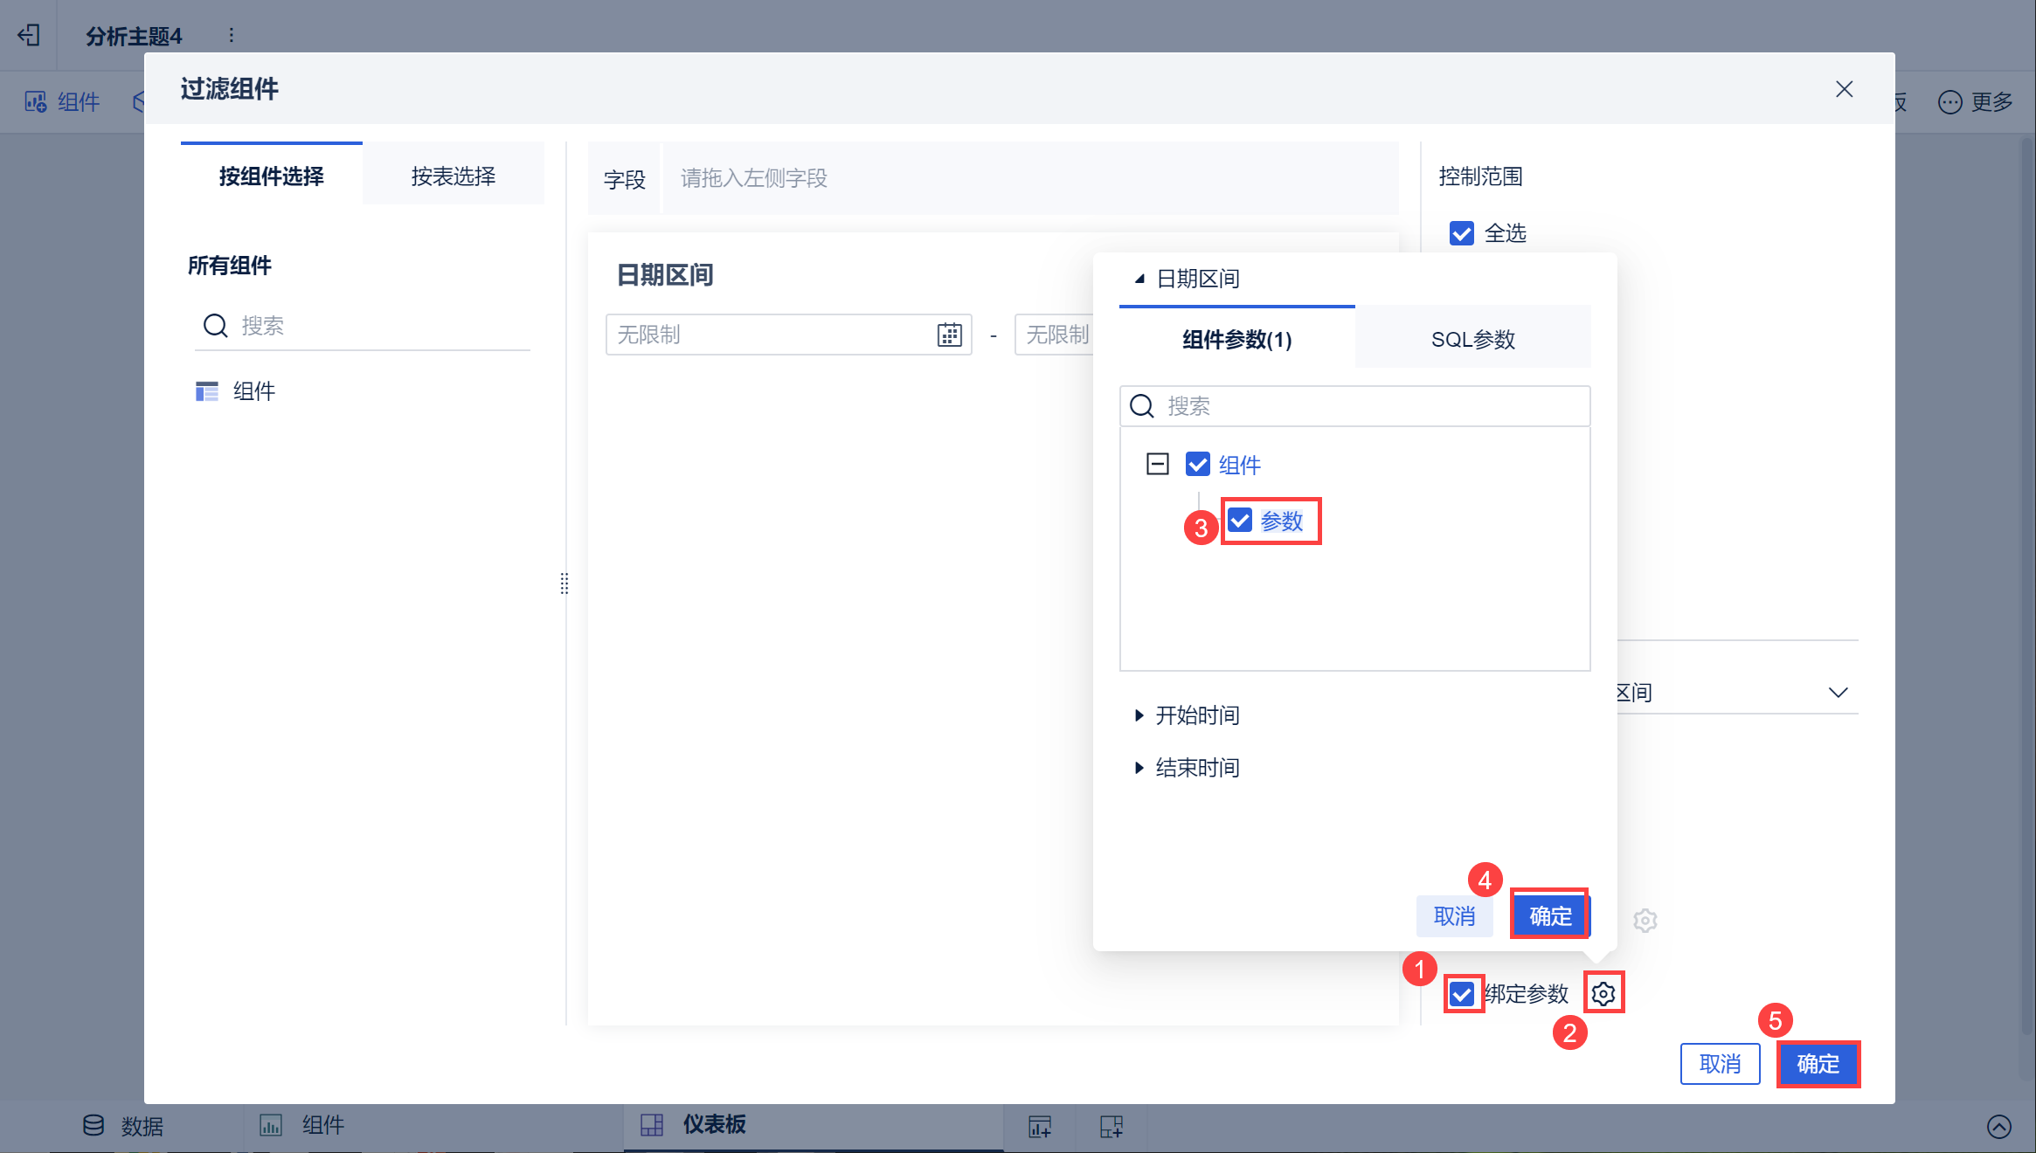Click the calendar icon in the start date field
Screen dimensions: 2036x1153
(949, 335)
